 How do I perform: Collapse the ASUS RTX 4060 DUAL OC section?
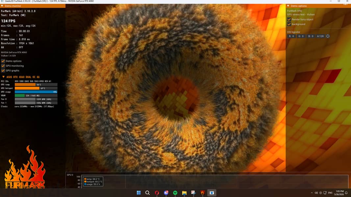point(3,77)
